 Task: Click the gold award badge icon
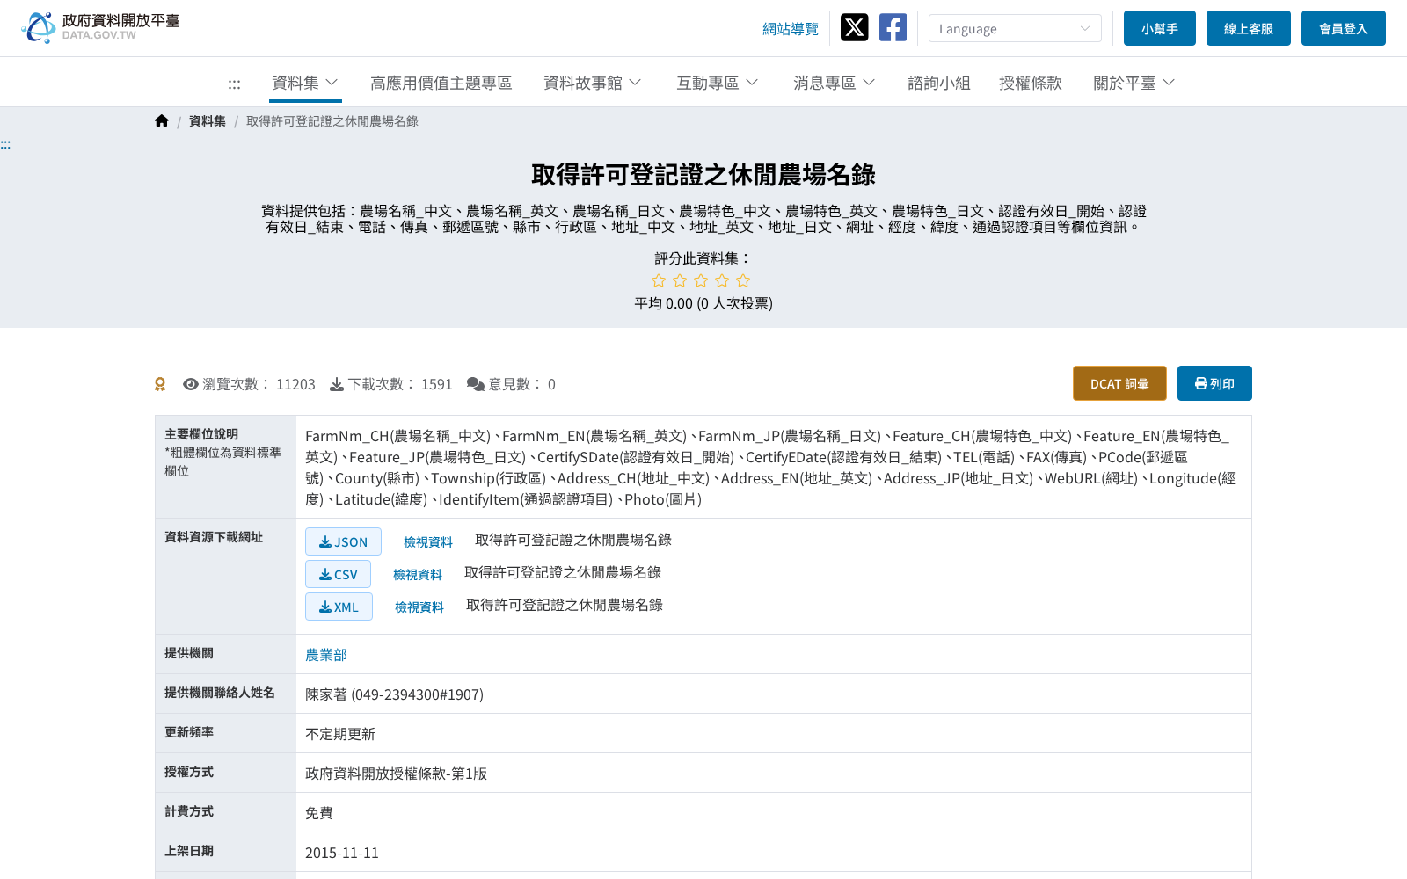pyautogui.click(x=160, y=384)
